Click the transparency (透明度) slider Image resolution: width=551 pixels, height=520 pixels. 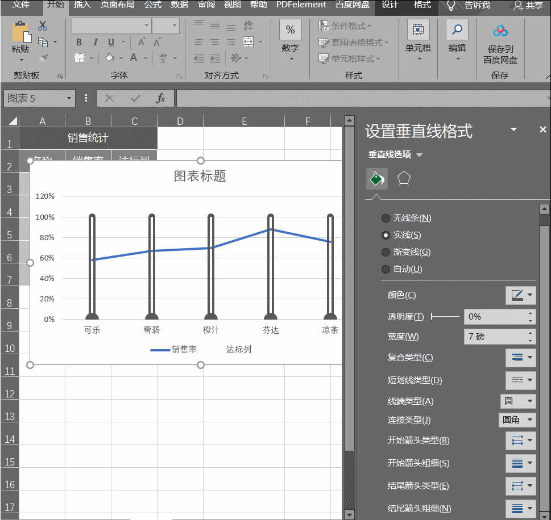445,317
